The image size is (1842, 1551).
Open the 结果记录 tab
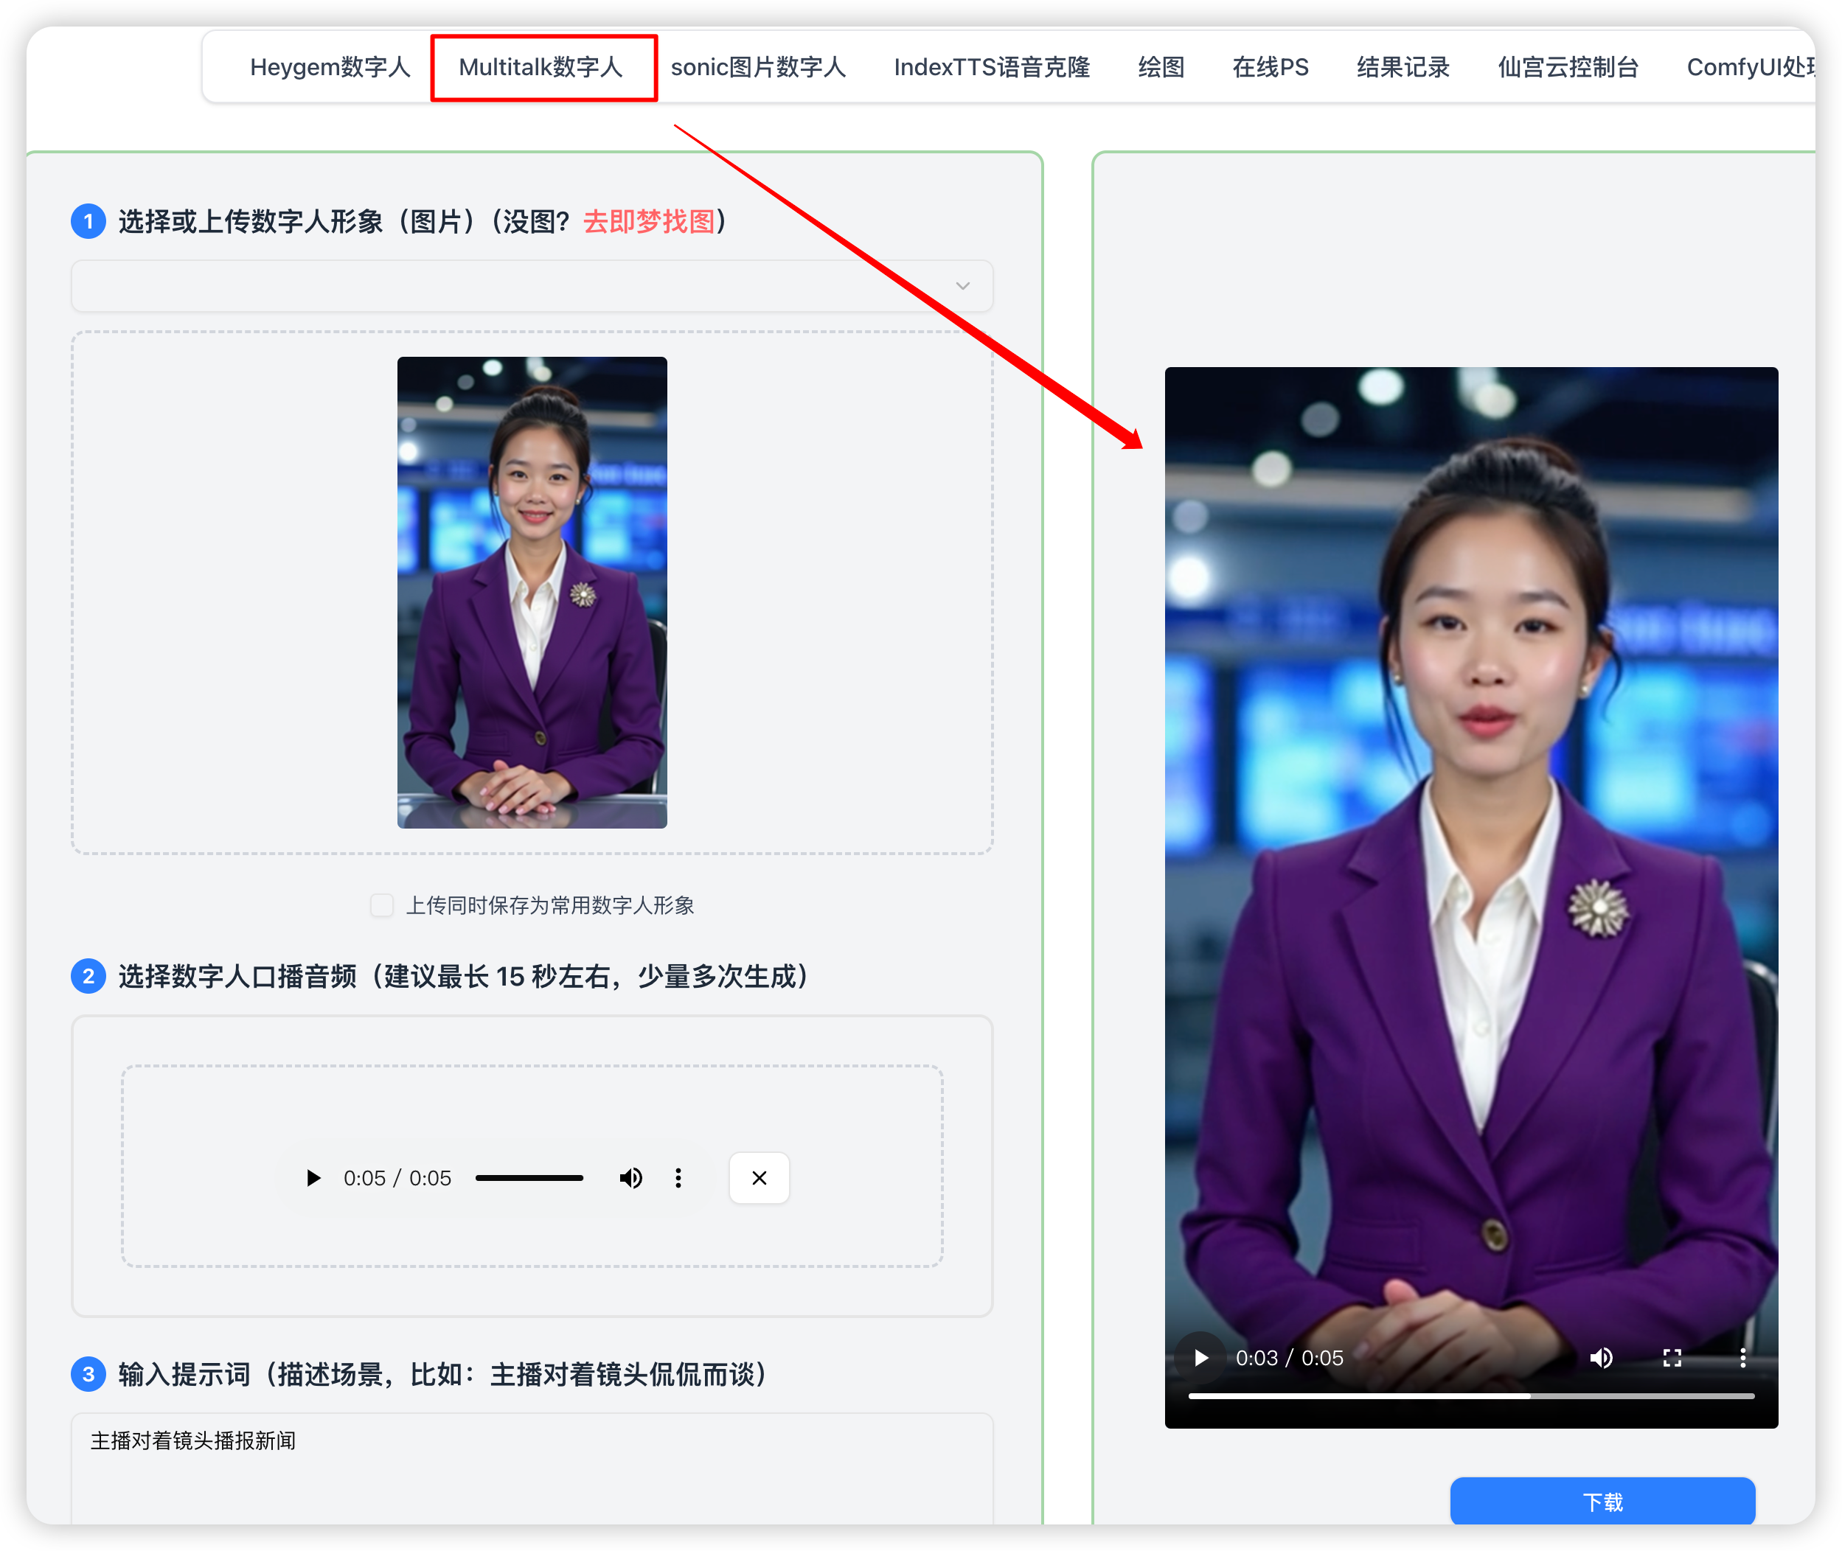pyautogui.click(x=1403, y=68)
